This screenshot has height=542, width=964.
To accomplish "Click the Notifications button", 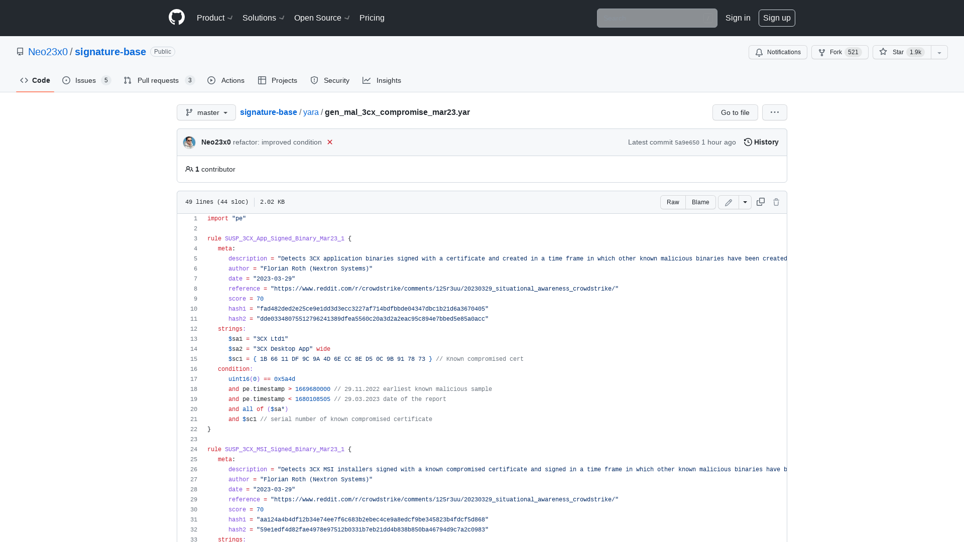I will (778, 52).
